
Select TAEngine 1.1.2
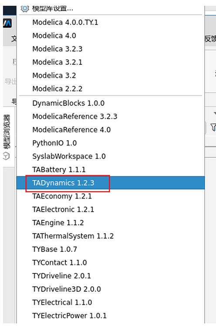click(111, 223)
